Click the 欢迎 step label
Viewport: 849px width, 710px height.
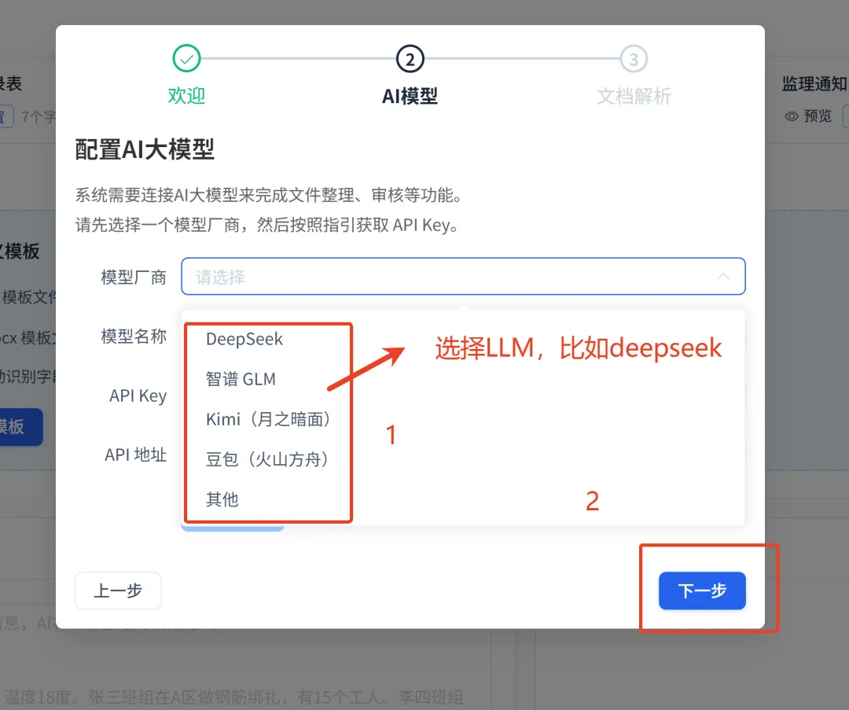186,96
